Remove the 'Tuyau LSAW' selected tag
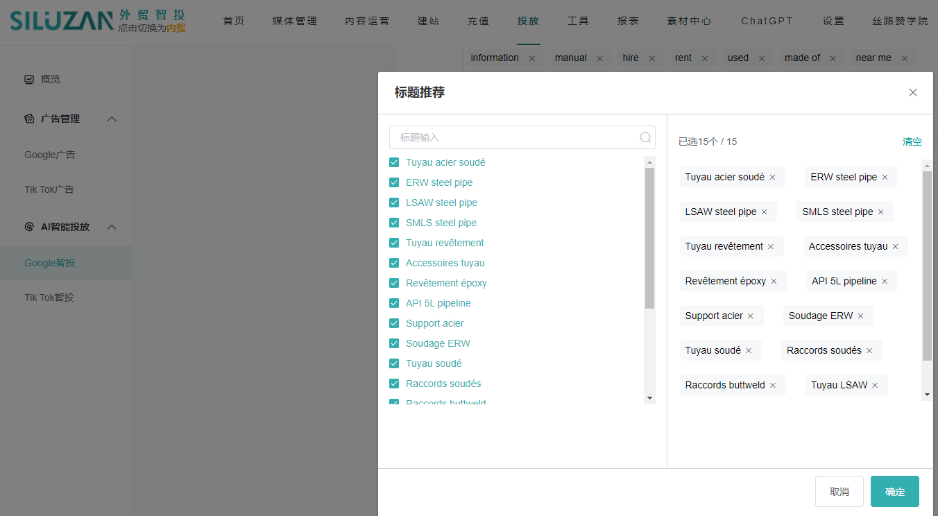This screenshot has height=516, width=938. pyautogui.click(x=875, y=385)
